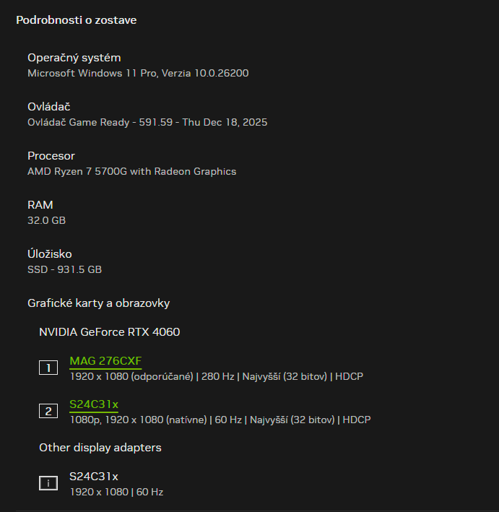Click the display 2 monitor icon
This screenshot has height=512, width=499.
(48, 412)
